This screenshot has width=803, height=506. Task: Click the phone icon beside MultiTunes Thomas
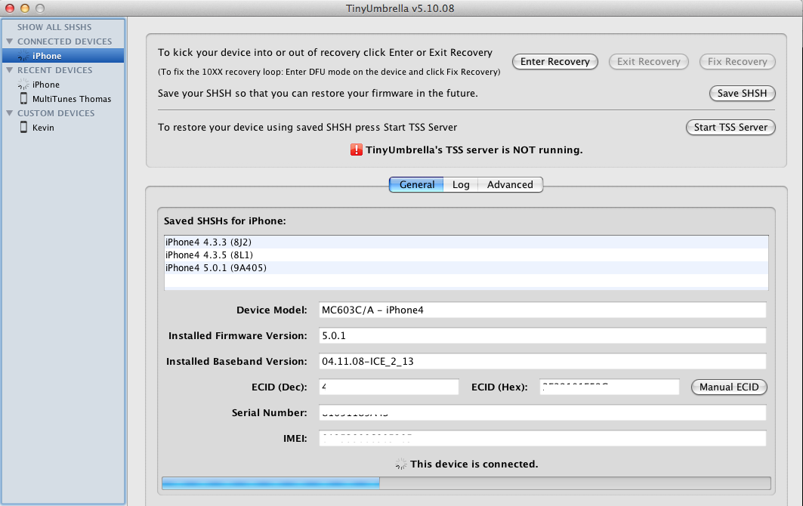click(23, 98)
